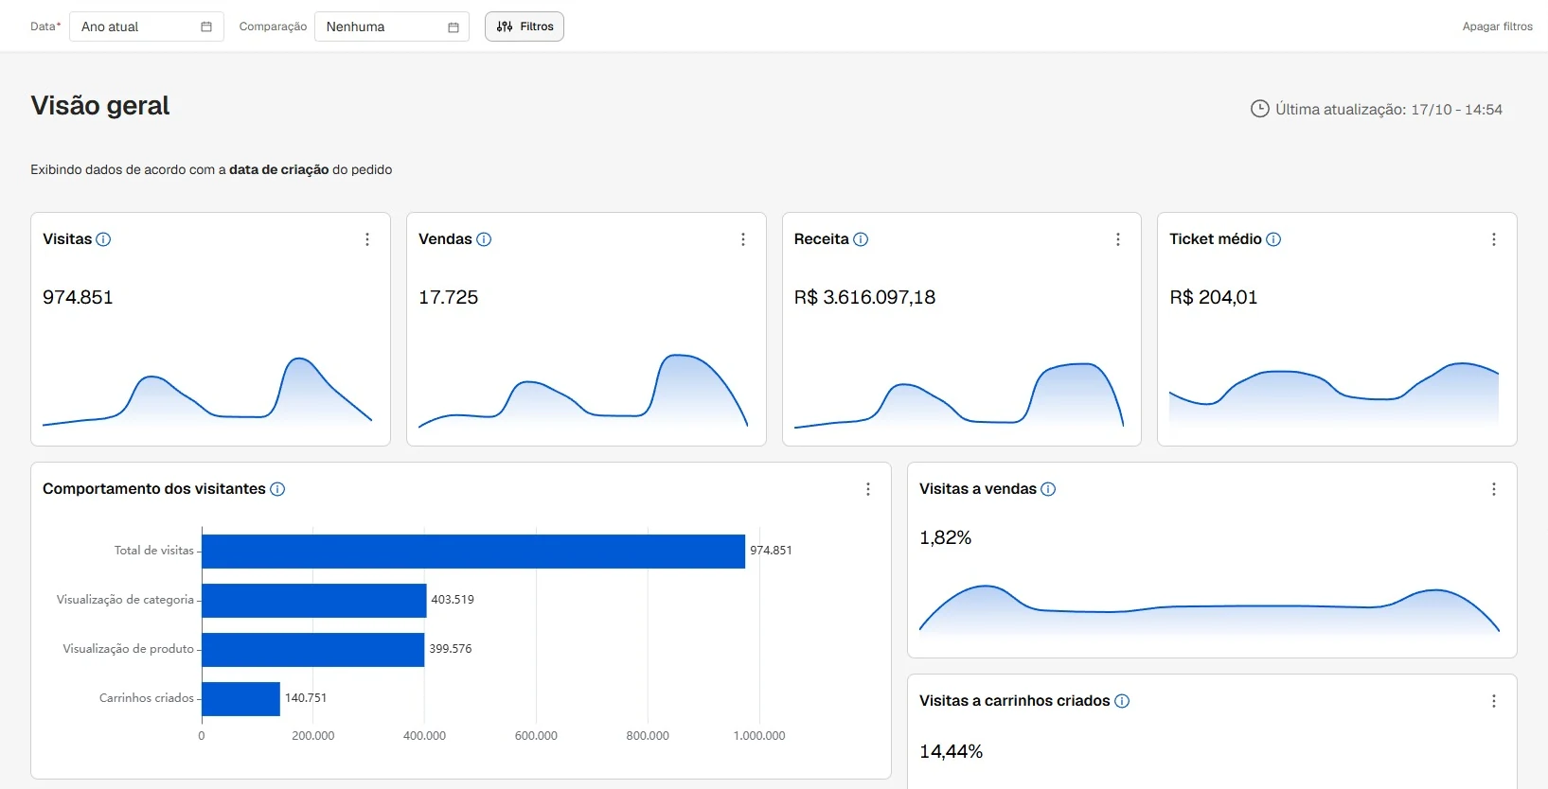1548x789 pixels.
Task: Click the Ticket médio value R$ 204,01
Action: pos(1214,297)
